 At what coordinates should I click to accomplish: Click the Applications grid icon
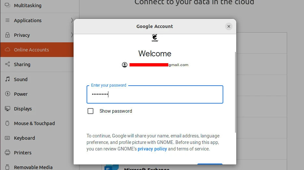coord(7,20)
